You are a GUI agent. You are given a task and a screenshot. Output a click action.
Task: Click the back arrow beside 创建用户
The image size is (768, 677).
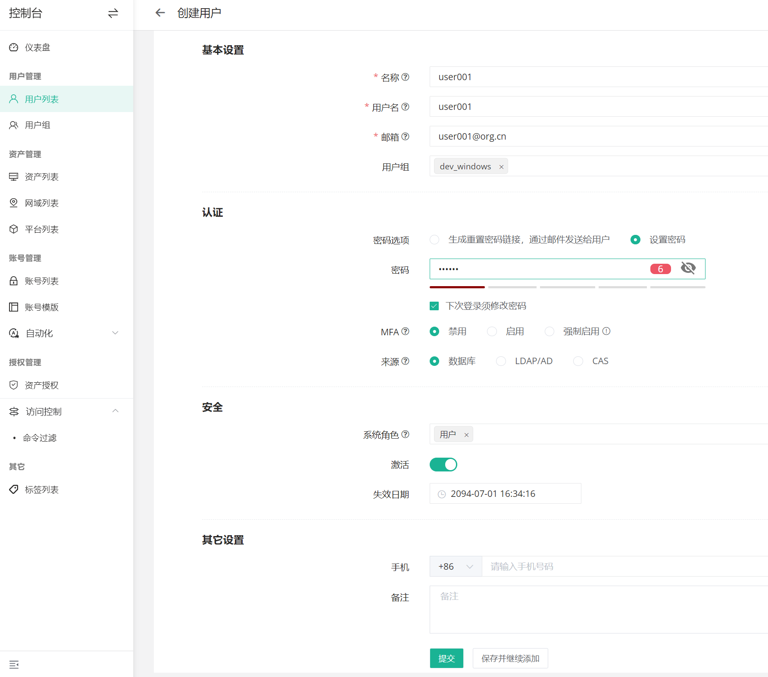coord(160,13)
